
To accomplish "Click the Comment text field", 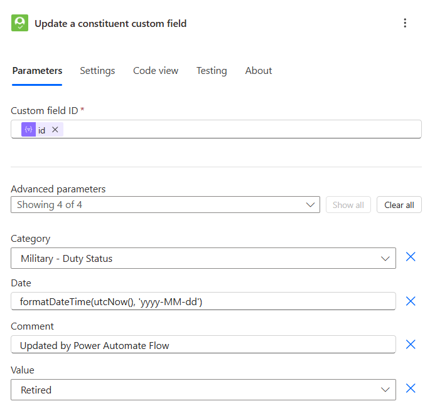I will 203,345.
